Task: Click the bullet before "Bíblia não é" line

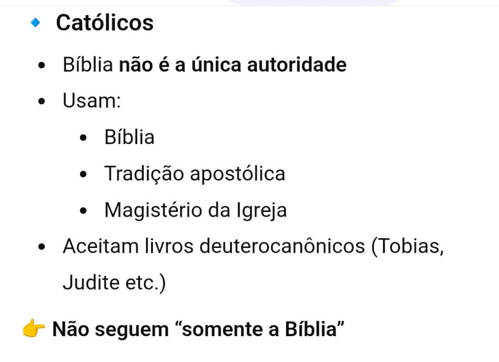Action: pos(43,65)
